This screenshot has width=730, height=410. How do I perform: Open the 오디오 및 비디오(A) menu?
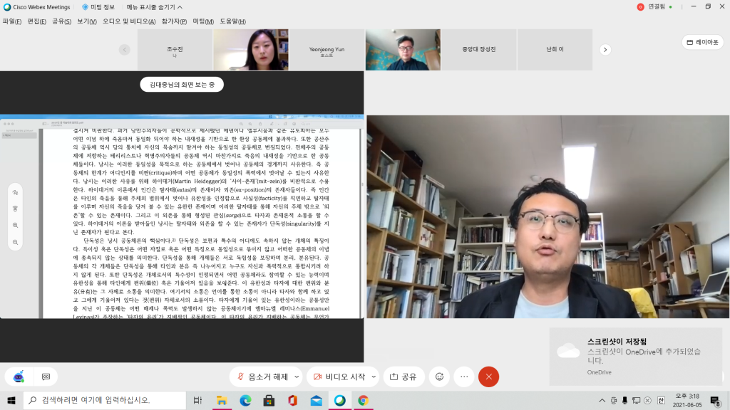tap(129, 21)
